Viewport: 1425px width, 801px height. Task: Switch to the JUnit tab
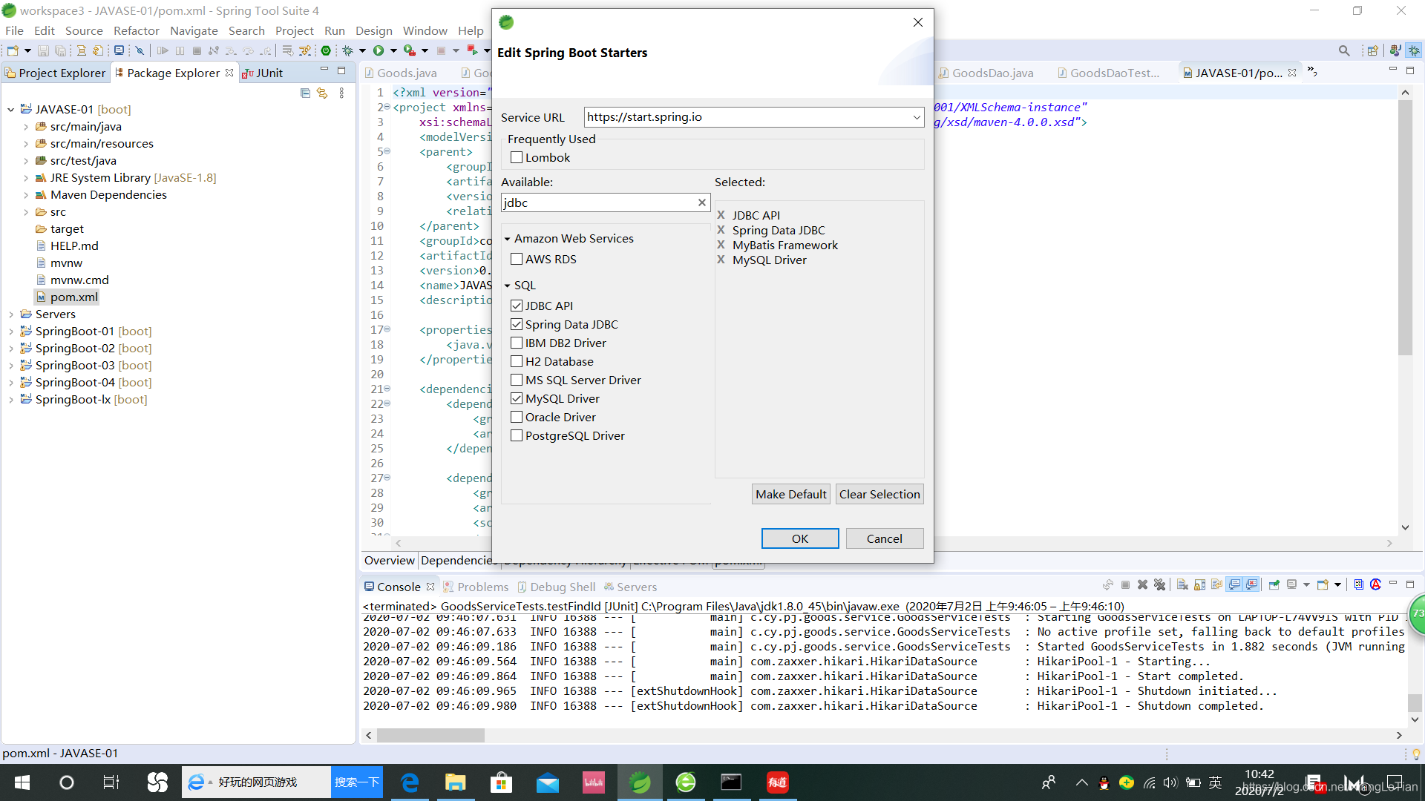263,73
